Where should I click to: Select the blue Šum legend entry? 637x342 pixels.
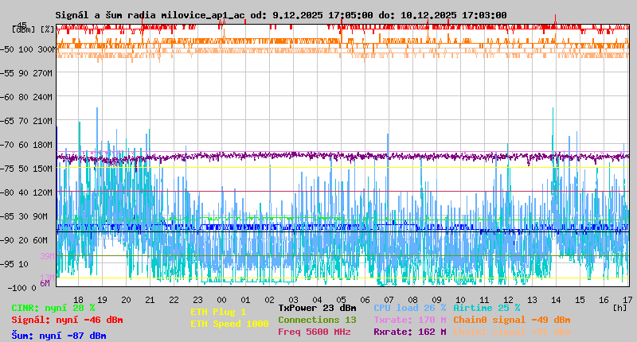coord(58,336)
